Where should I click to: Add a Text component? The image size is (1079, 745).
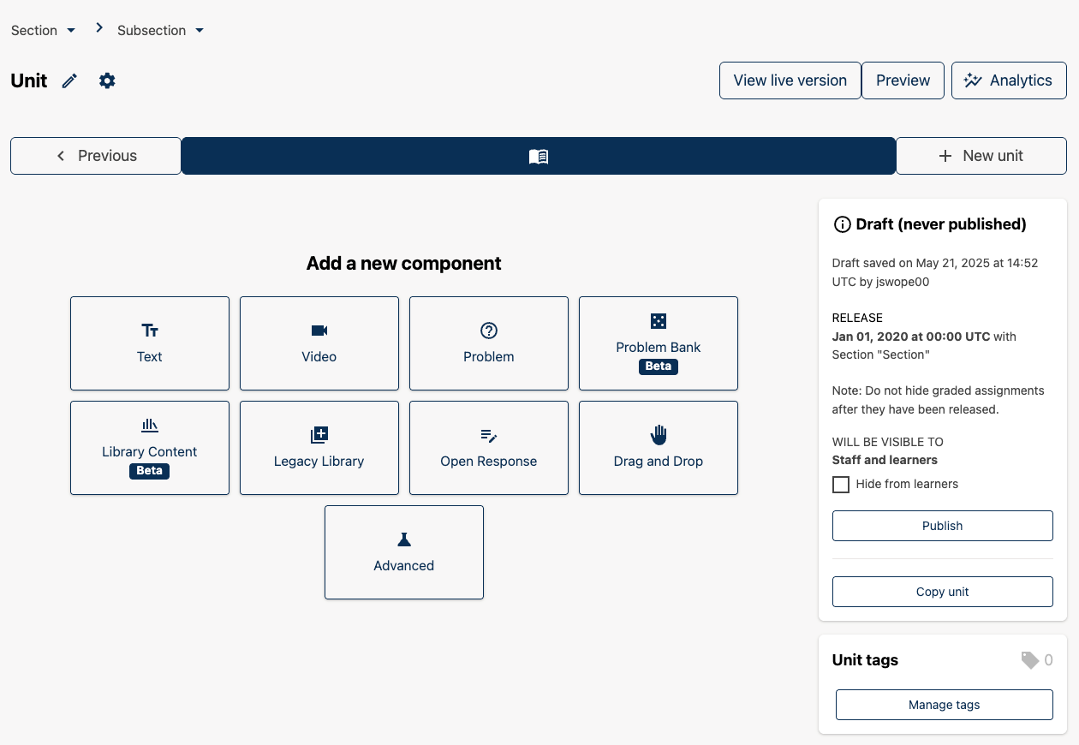pyautogui.click(x=150, y=343)
